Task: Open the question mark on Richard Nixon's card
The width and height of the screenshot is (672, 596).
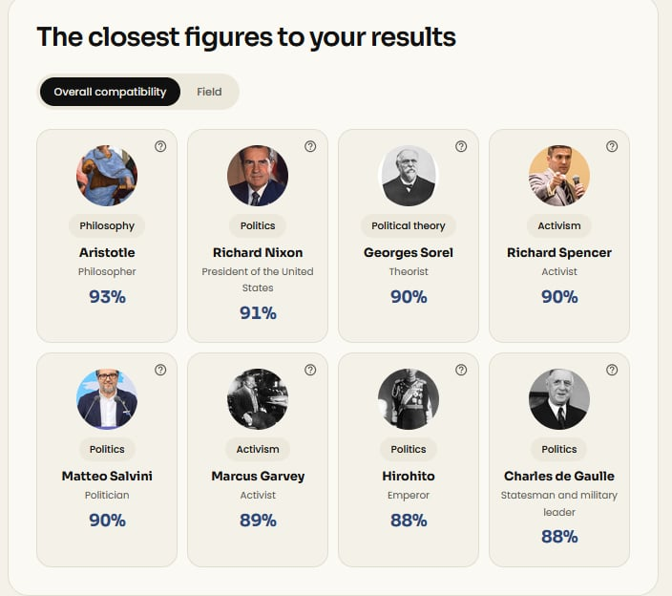Action: pos(310,146)
